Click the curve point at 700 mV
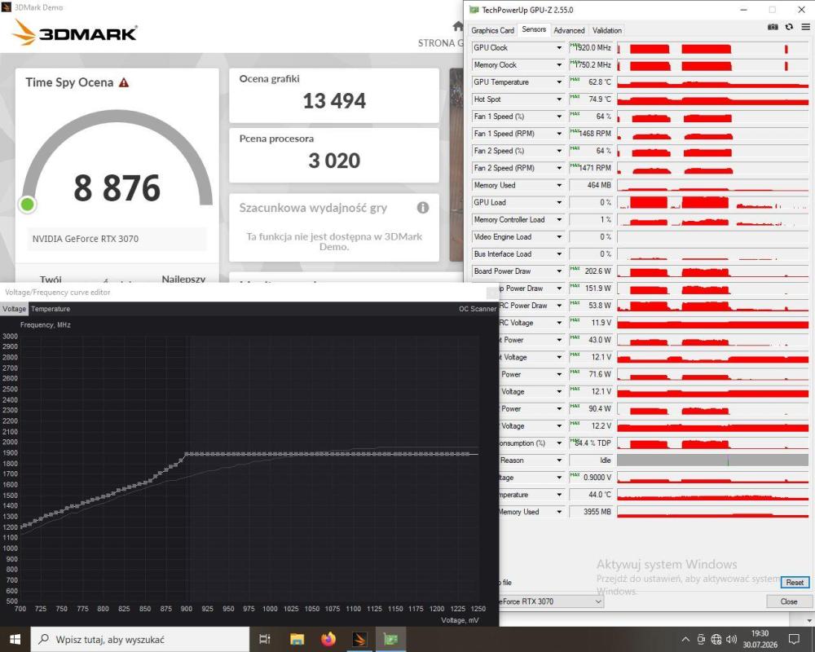 pyautogui.click(x=23, y=526)
